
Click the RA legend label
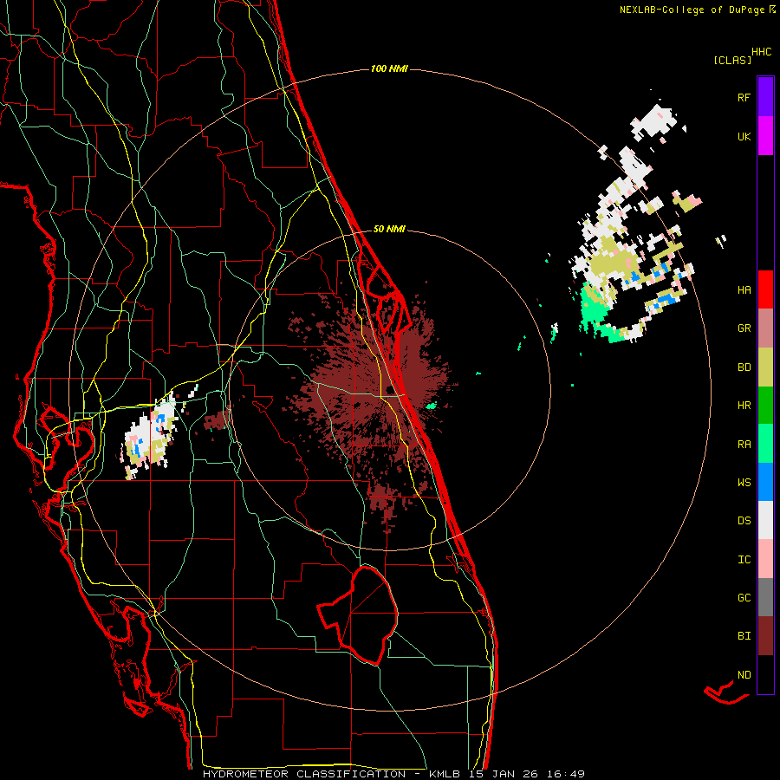tap(744, 445)
